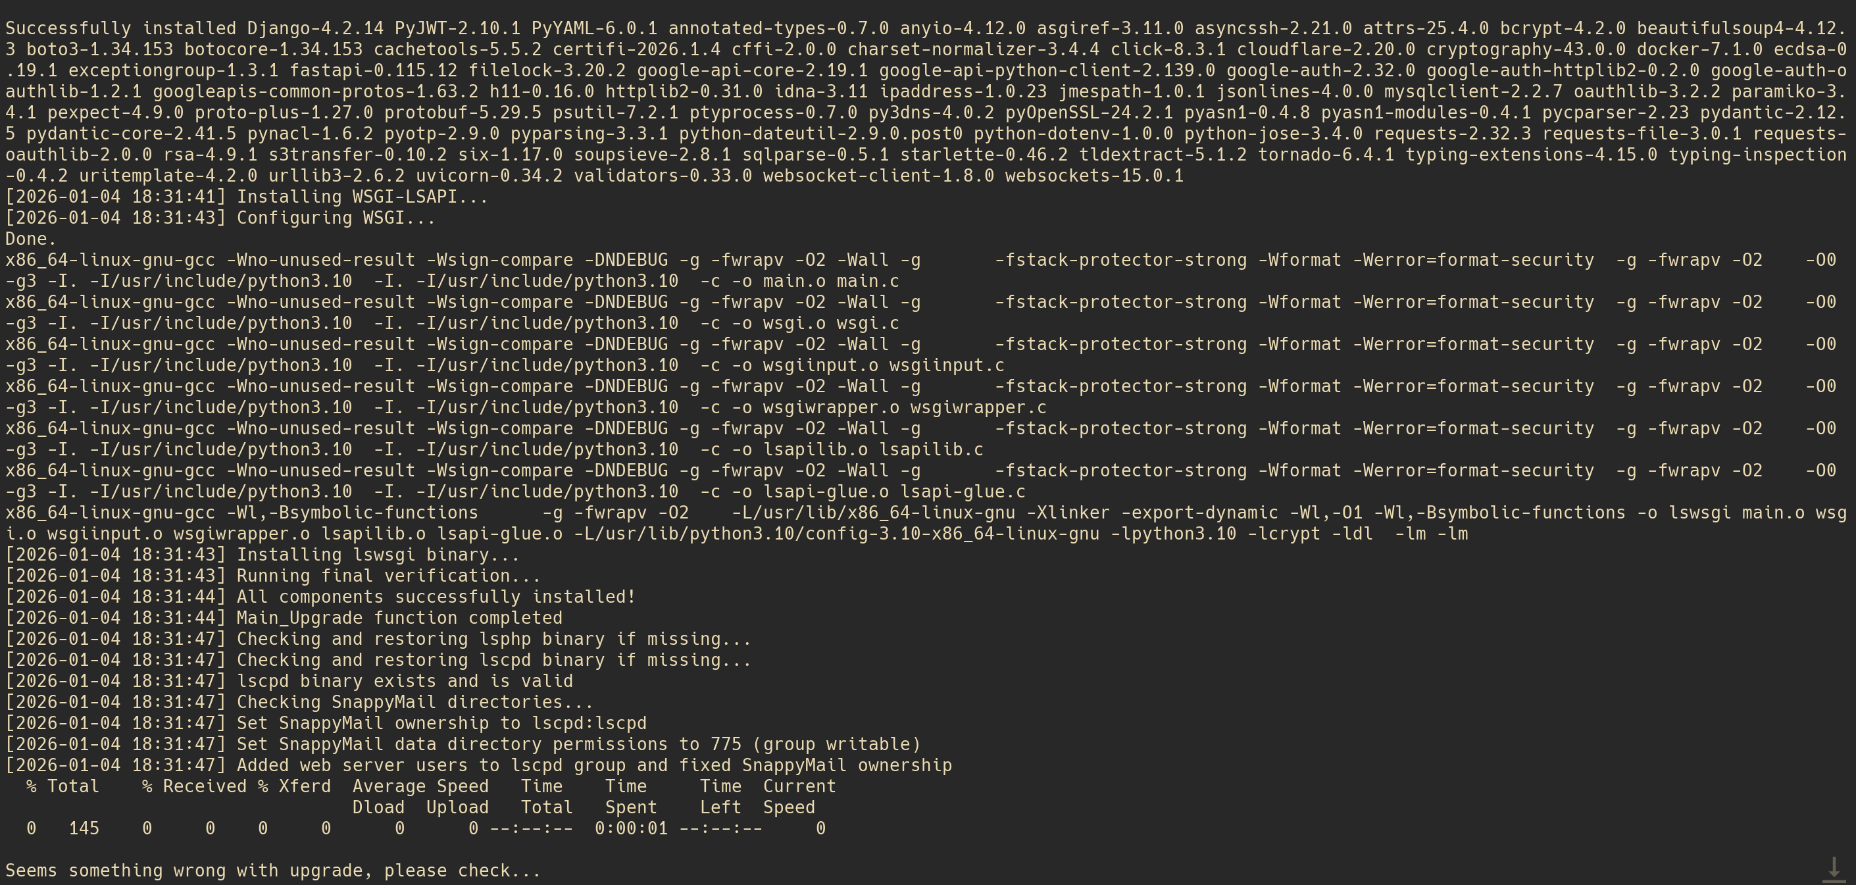Click the "lsapi-glue.o lsapi-glue.c" compile output

coord(894,492)
